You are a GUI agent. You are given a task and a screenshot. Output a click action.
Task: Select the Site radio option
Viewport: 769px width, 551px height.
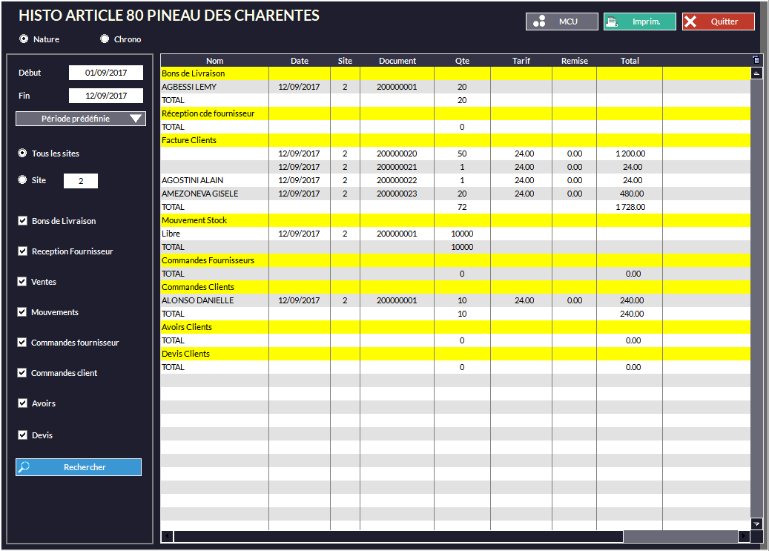[x=22, y=179]
